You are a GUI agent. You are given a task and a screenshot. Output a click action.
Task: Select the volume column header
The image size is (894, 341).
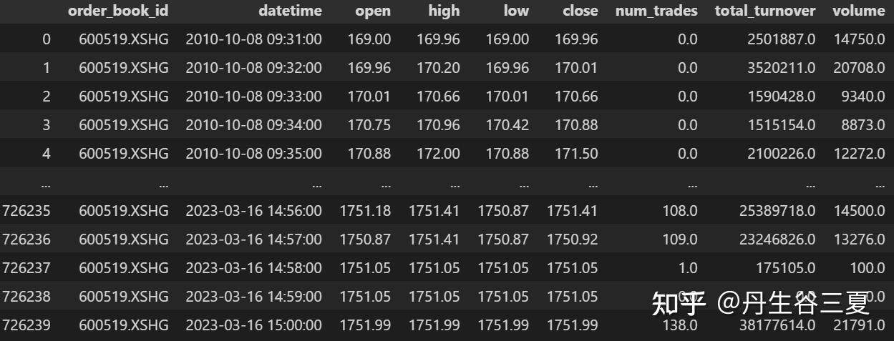pos(858,11)
